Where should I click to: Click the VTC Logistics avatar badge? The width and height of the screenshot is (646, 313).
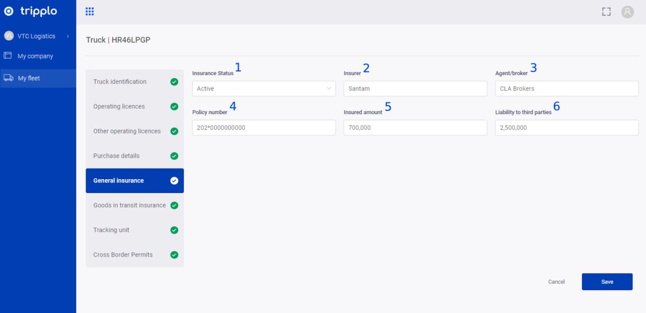[x=9, y=36]
